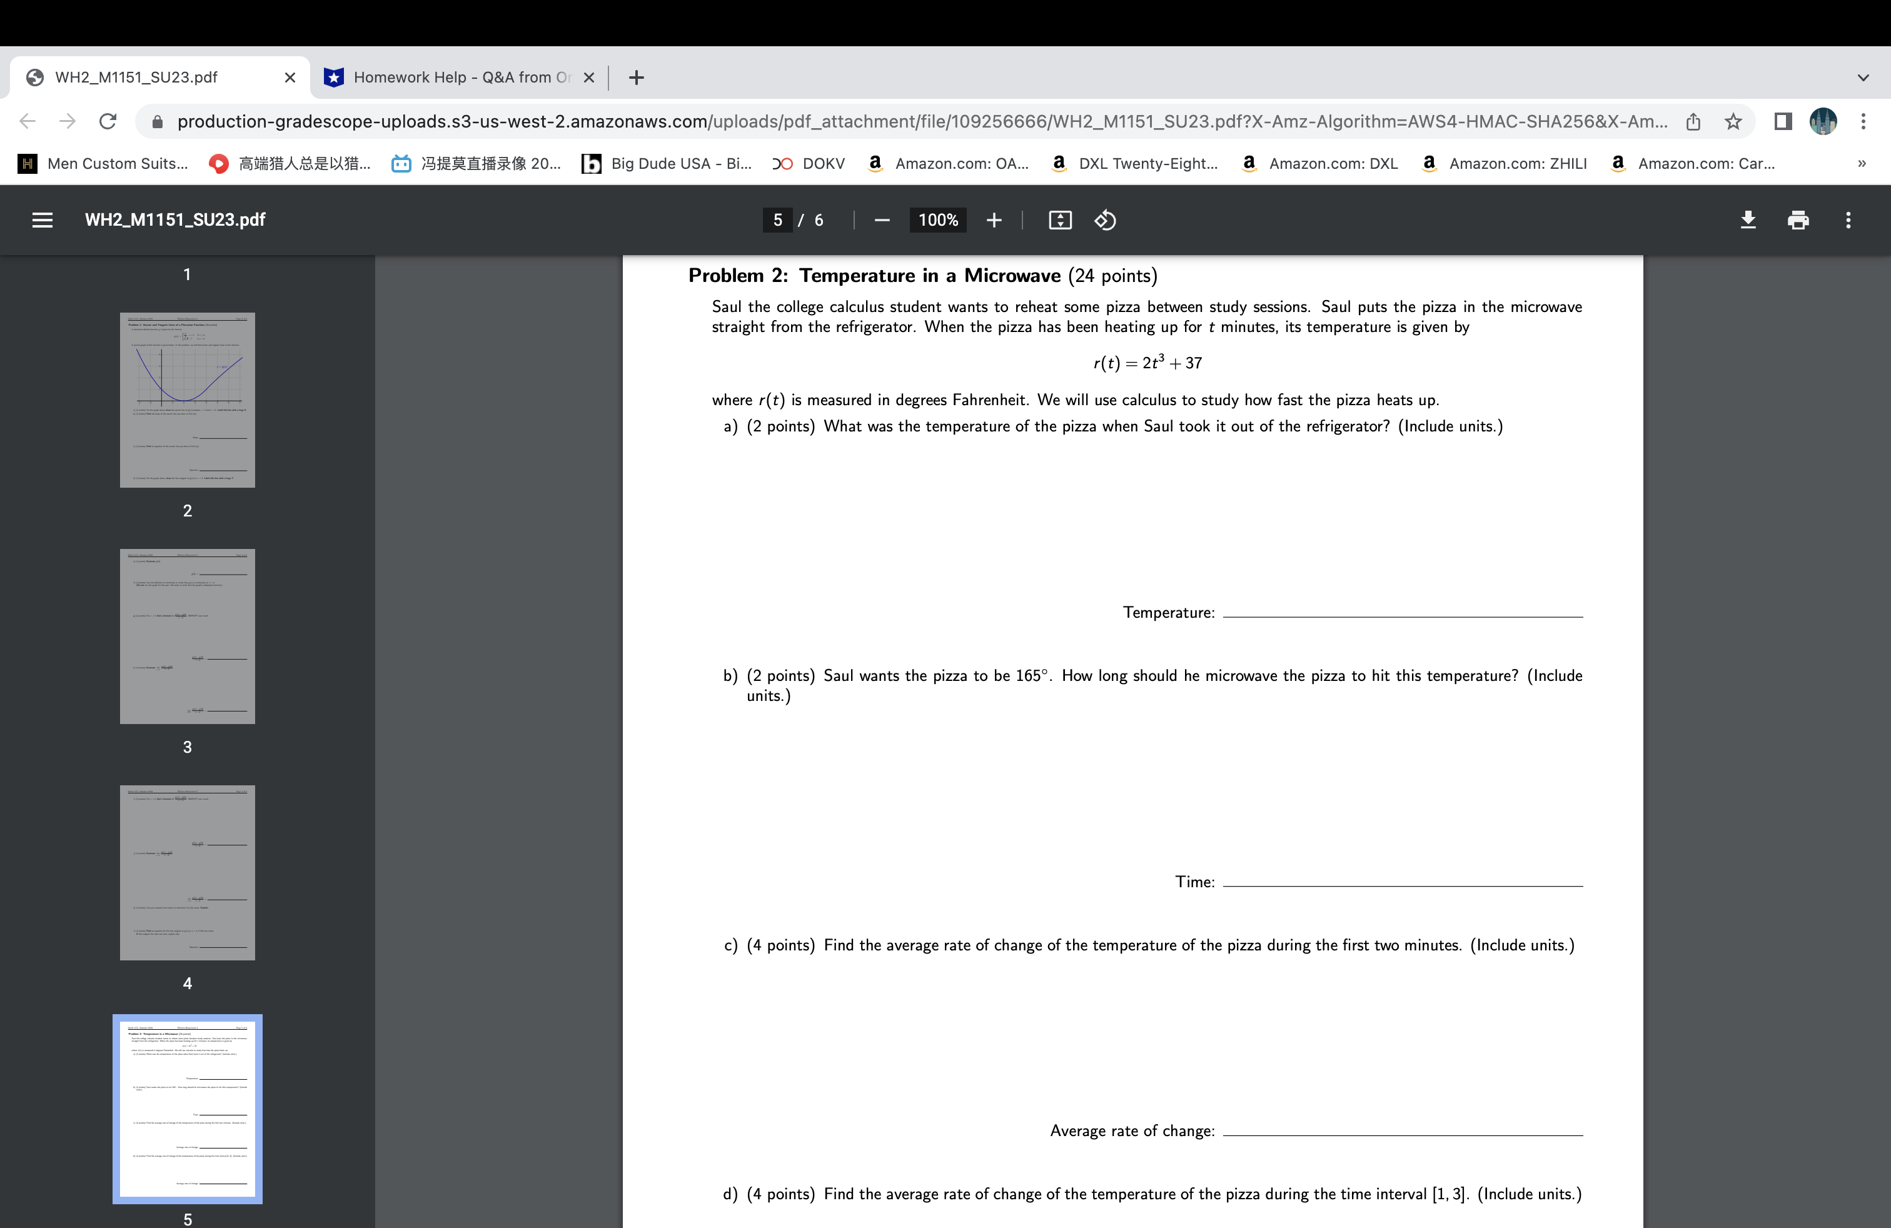Image resolution: width=1891 pixels, height=1228 pixels.
Task: Activate fit-to-page view
Action: click(1059, 220)
